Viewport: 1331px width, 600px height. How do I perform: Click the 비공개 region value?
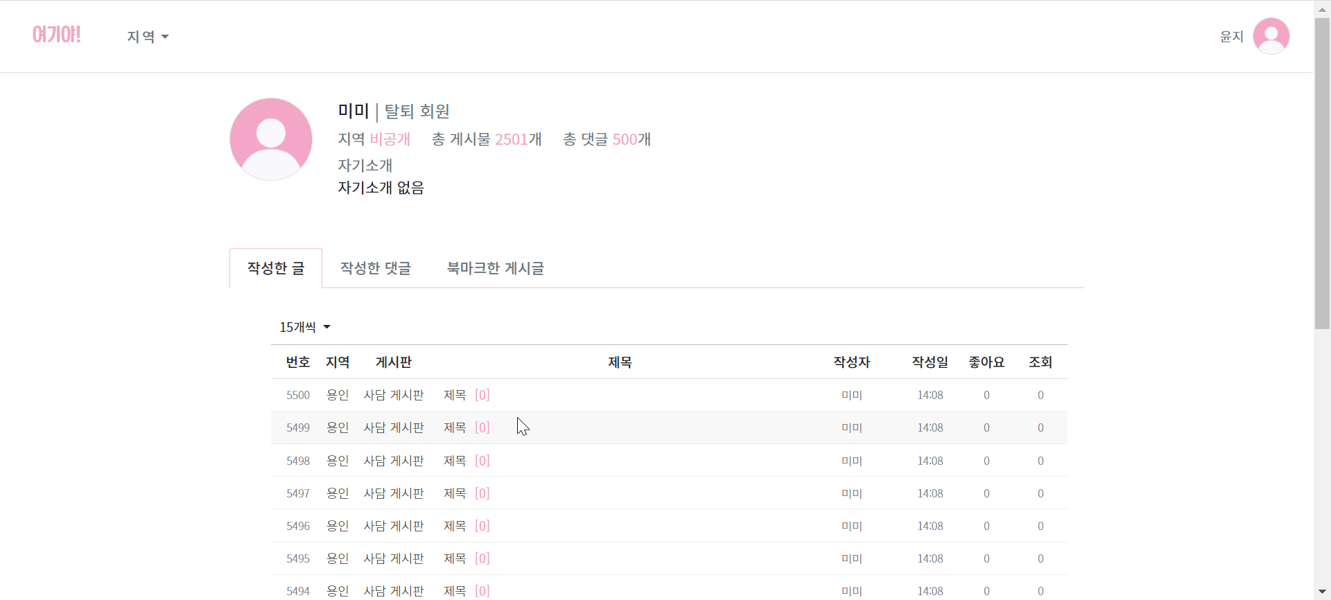coord(390,139)
